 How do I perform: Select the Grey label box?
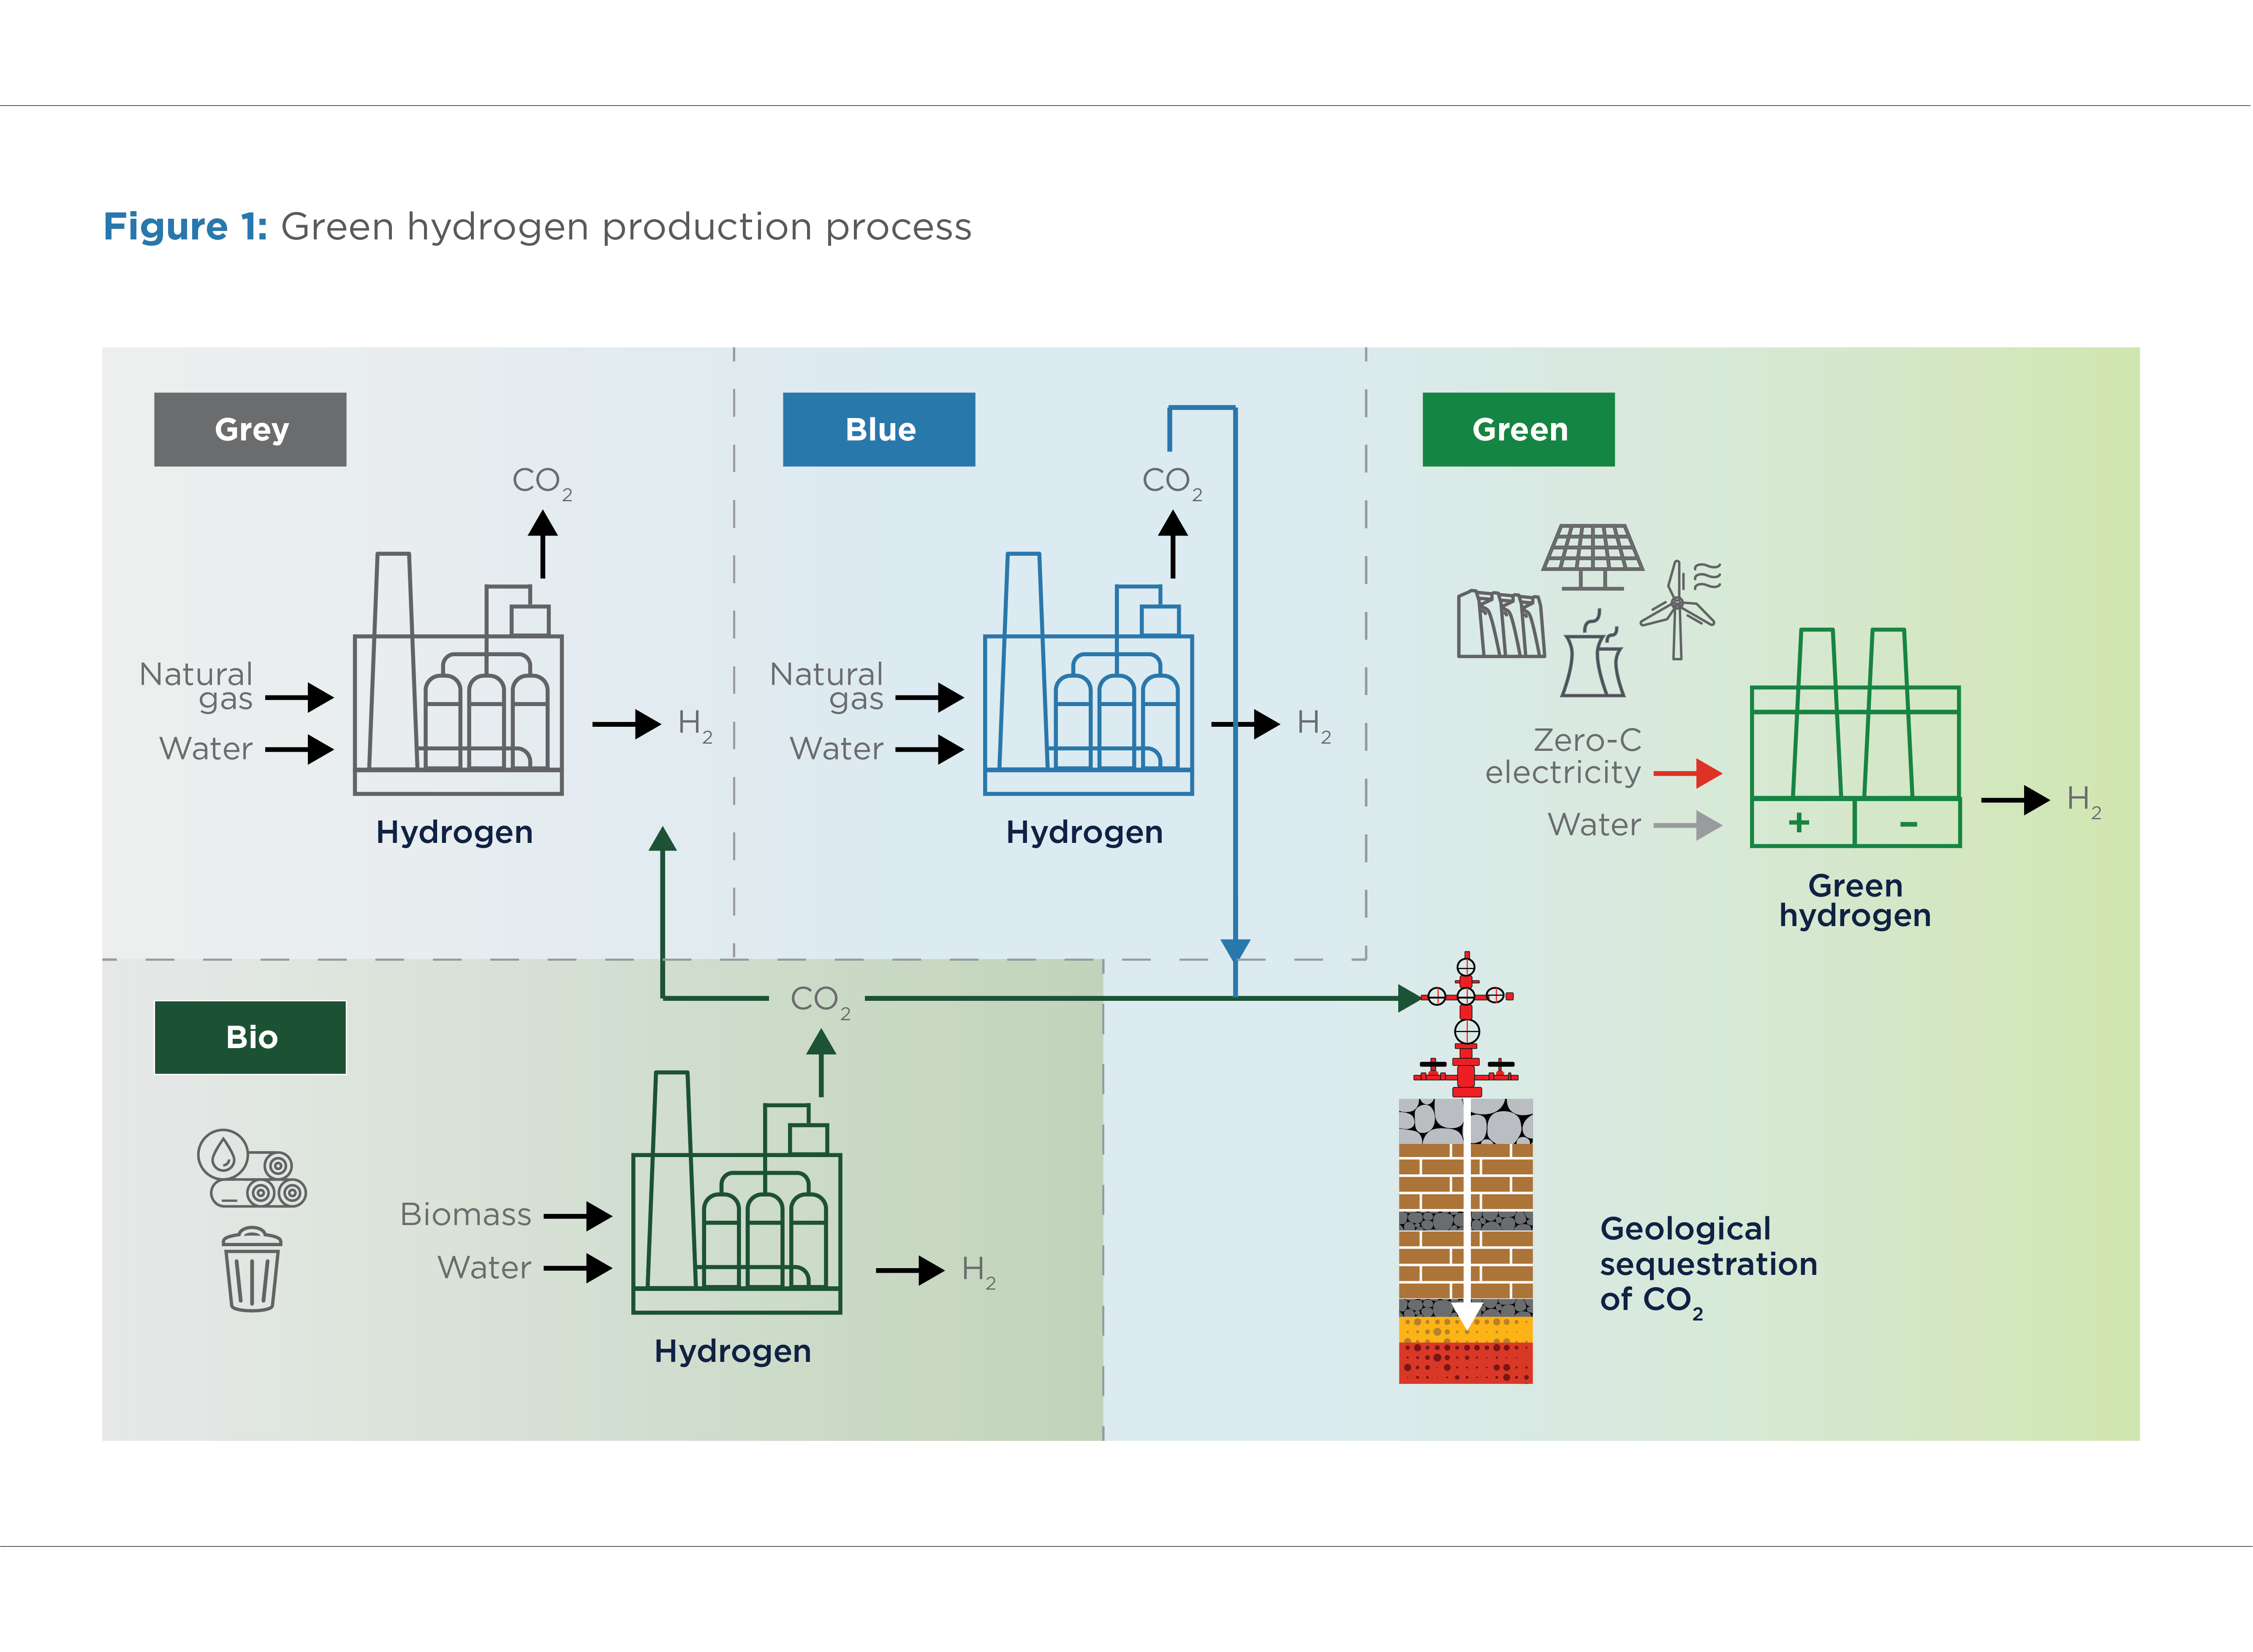[250, 429]
